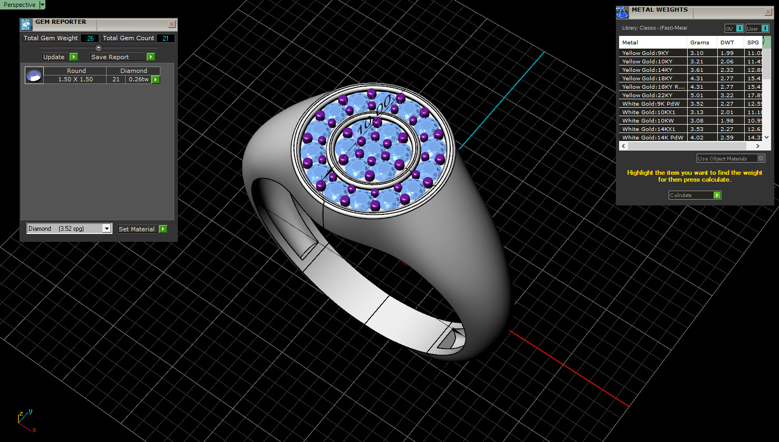The width and height of the screenshot is (779, 442).
Task: Select the White Gold:14K PdW row
Action: 691,137
